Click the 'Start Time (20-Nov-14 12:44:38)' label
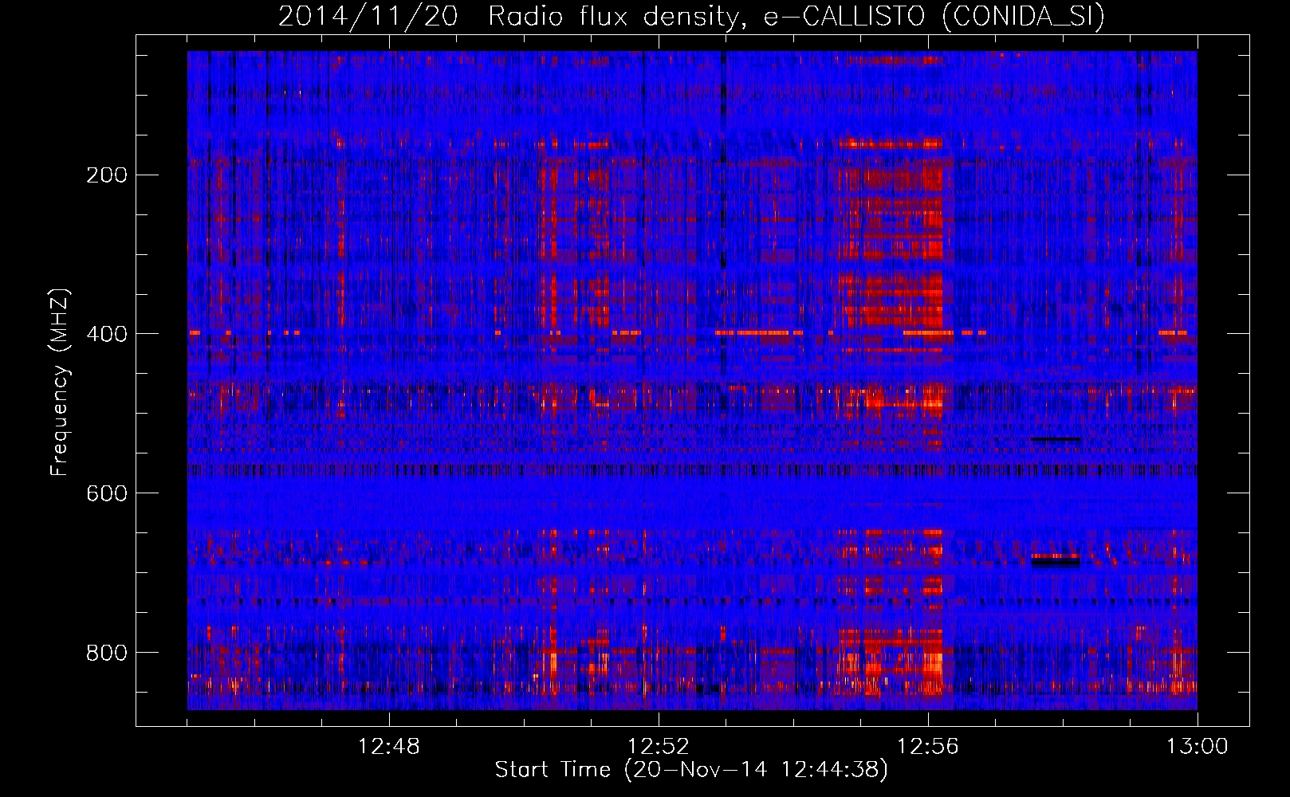 pos(691,770)
